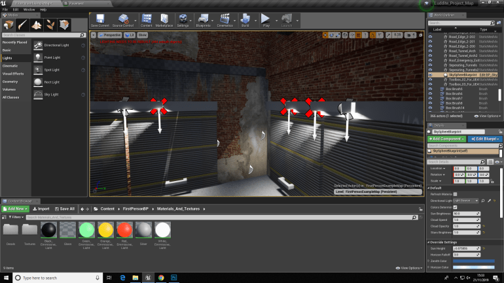Activate the scale gizmo in viewport toolbar
The height and width of the screenshot is (283, 504).
[x=338, y=35]
